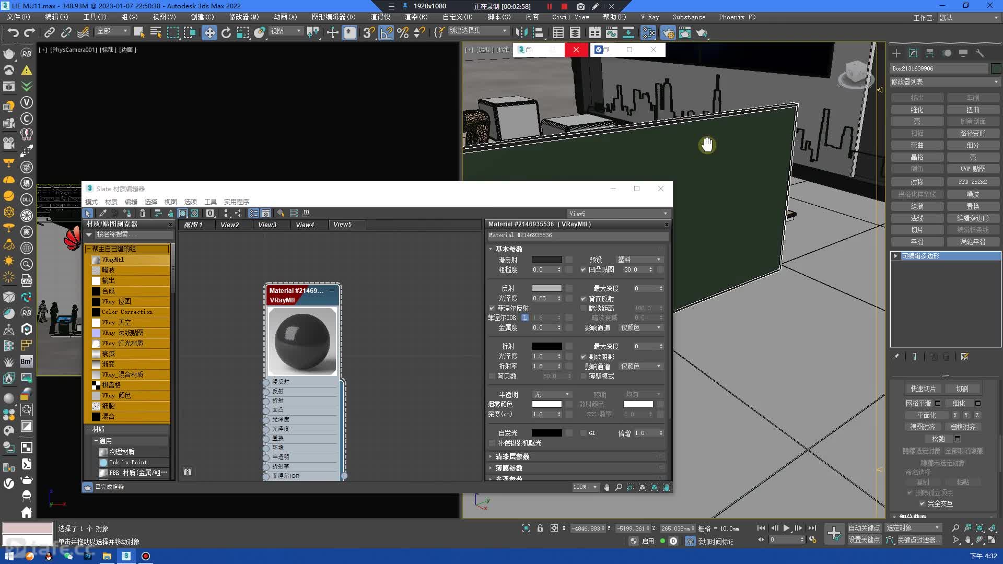Pick material from object with eyedropper

[x=103, y=213]
